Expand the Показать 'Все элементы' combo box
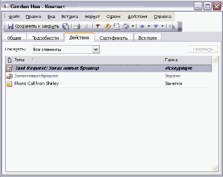The image size is (223, 177). 96,49
